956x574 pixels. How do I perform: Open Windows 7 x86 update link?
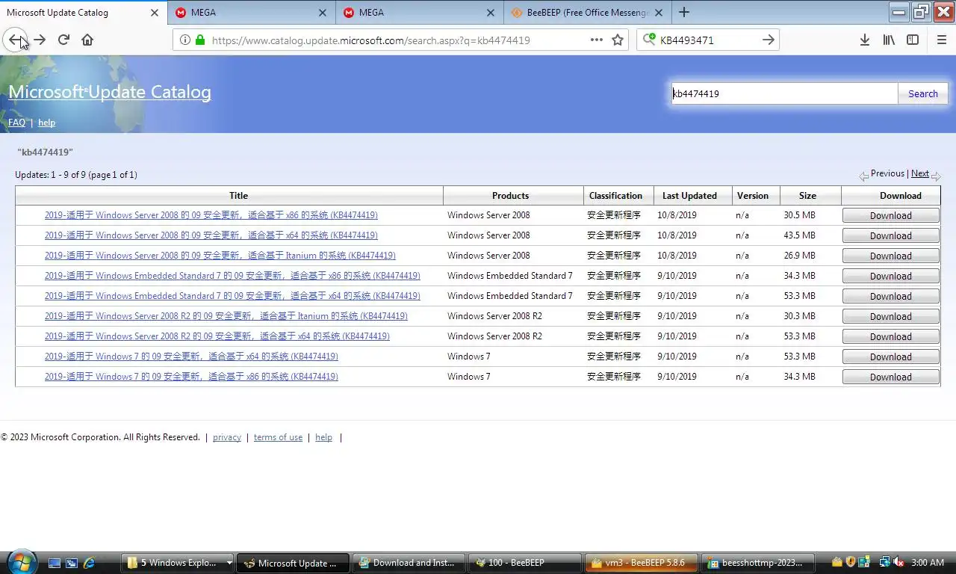coord(191,377)
